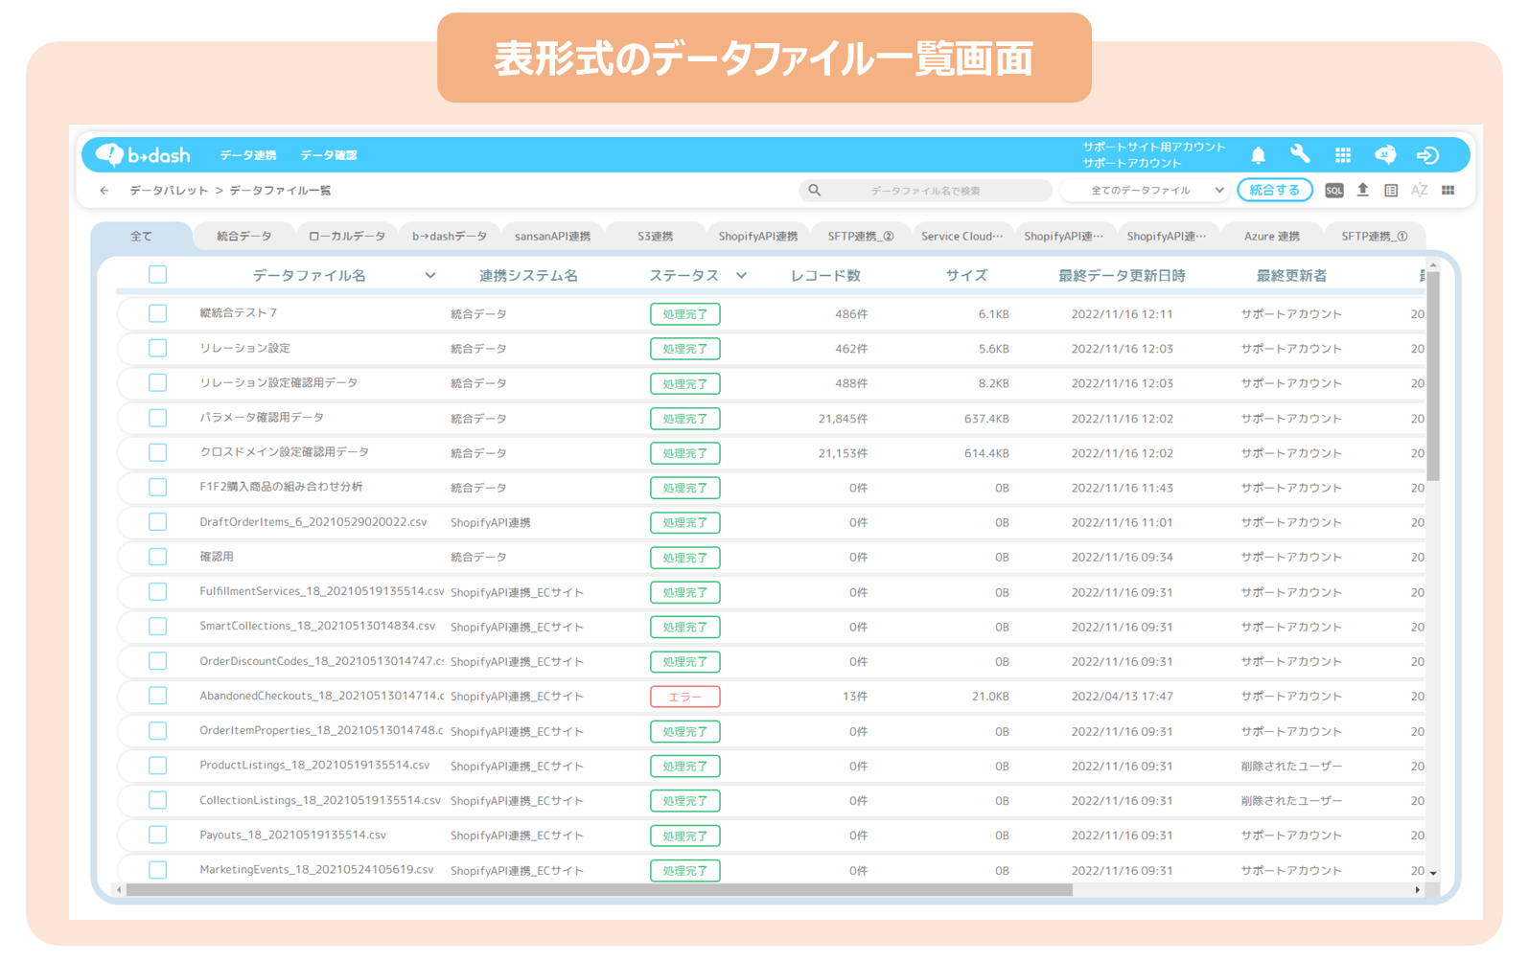Toggle the select-all header checkbox

[x=158, y=275]
